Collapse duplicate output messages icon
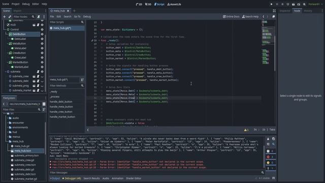This screenshot has height=183, width=325. pyautogui.click(x=268, y=144)
